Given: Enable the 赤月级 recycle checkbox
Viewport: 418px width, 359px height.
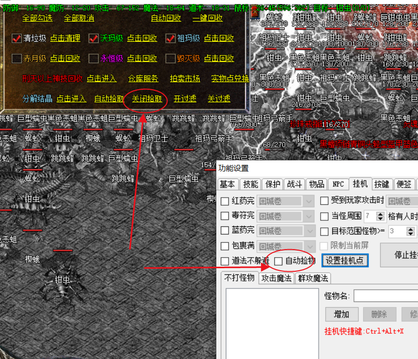Looking at the screenshot, I should click(x=17, y=58).
